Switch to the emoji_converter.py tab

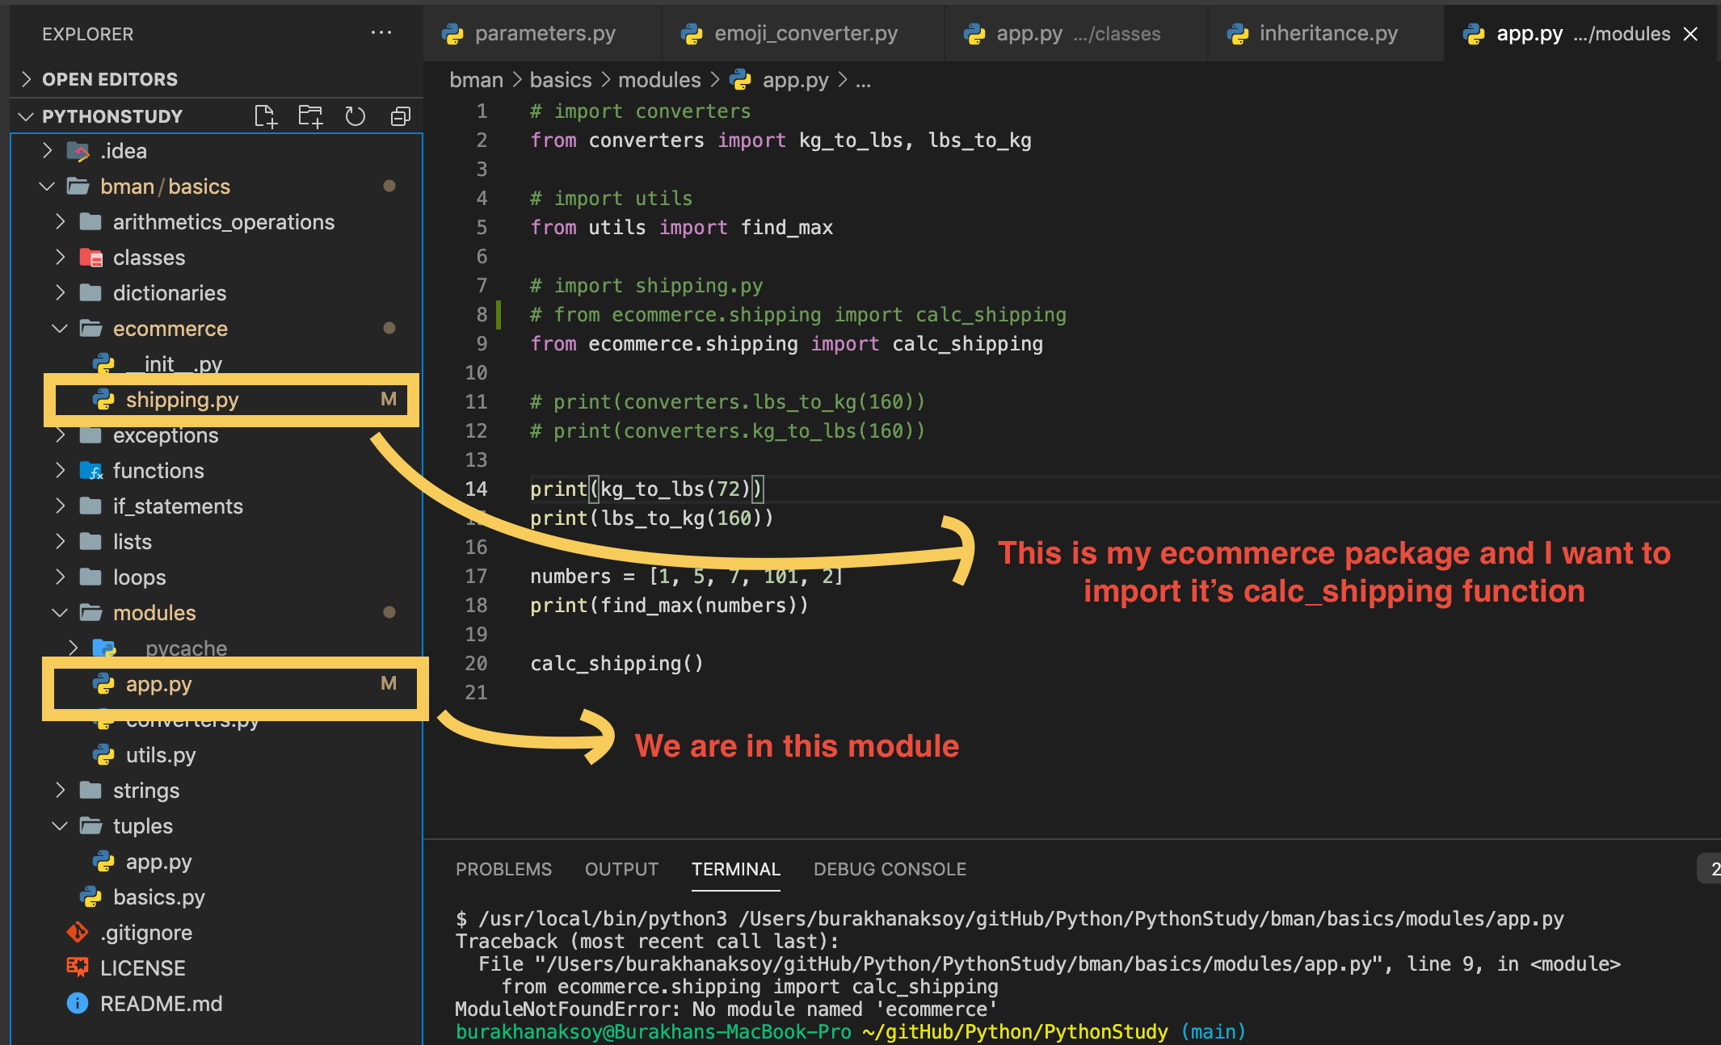[x=805, y=33]
